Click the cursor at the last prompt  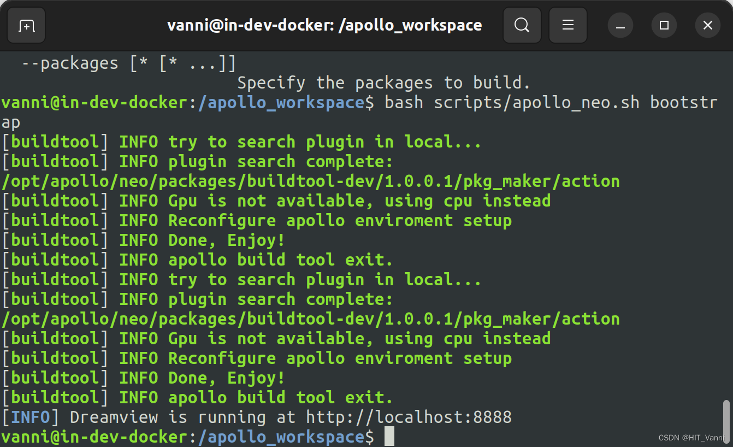click(x=389, y=437)
